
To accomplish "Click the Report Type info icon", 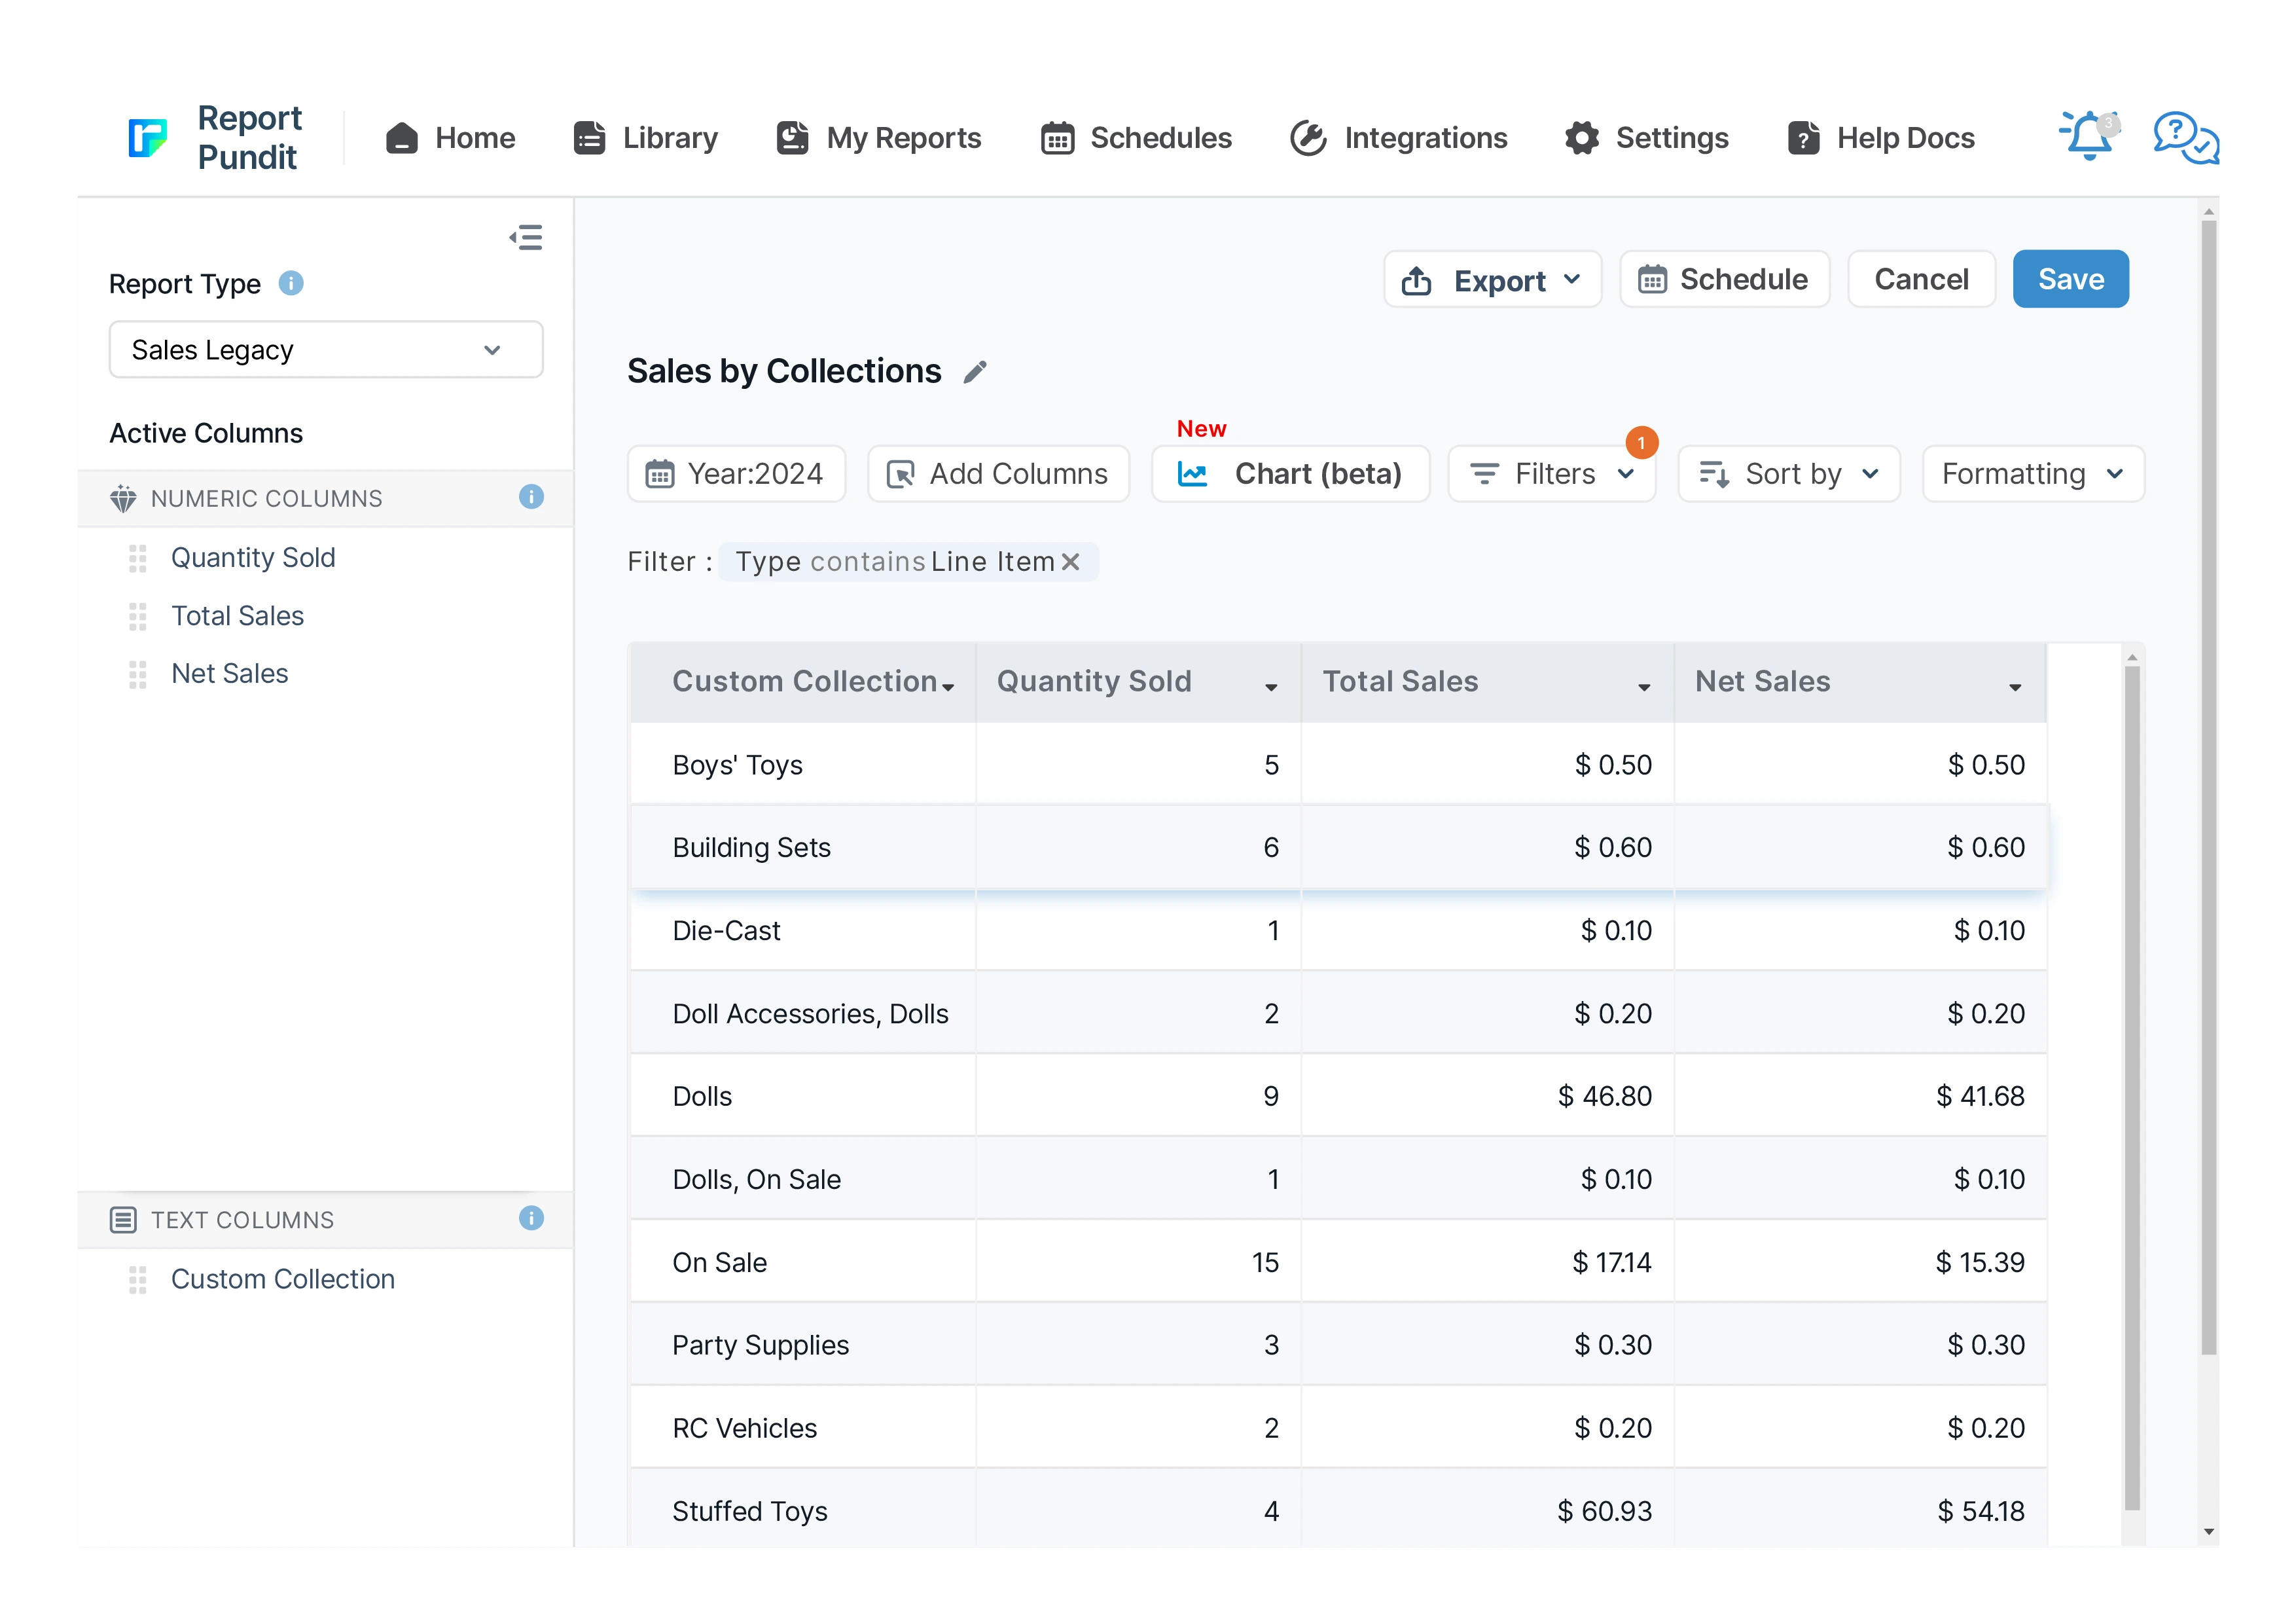I will tap(291, 284).
